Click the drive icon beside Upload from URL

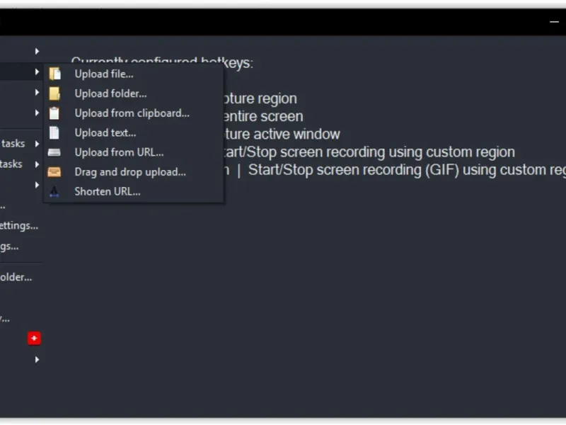click(54, 152)
